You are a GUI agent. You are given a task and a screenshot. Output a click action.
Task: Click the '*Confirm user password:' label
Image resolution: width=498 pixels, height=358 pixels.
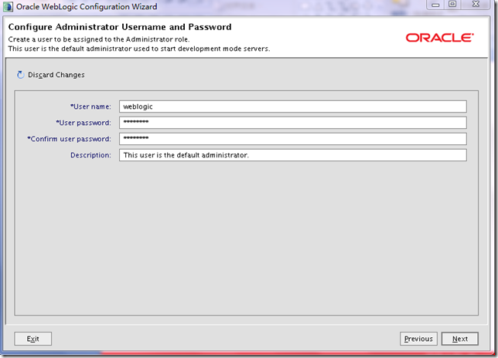70,139
